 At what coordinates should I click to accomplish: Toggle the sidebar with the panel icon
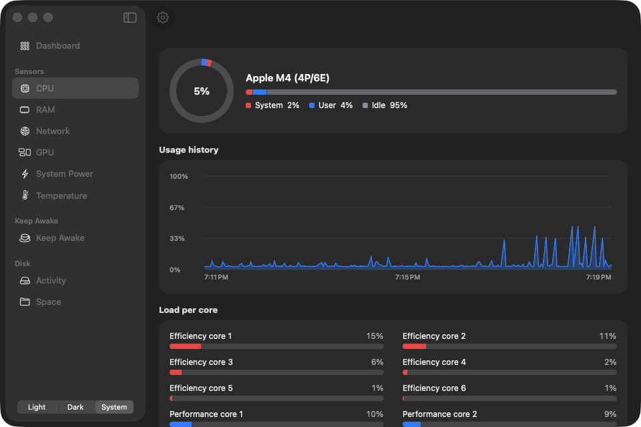pyautogui.click(x=130, y=17)
